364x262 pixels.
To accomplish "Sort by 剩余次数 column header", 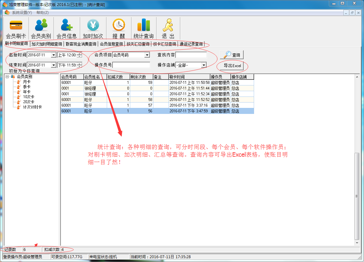I will pyautogui.click(x=142, y=77).
